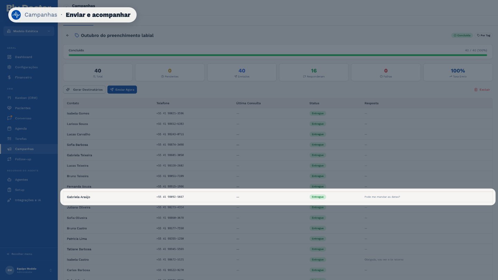This screenshot has width=498, height=280.
Task: Click the tag icon beside Outubro title
Action: [x=77, y=35]
